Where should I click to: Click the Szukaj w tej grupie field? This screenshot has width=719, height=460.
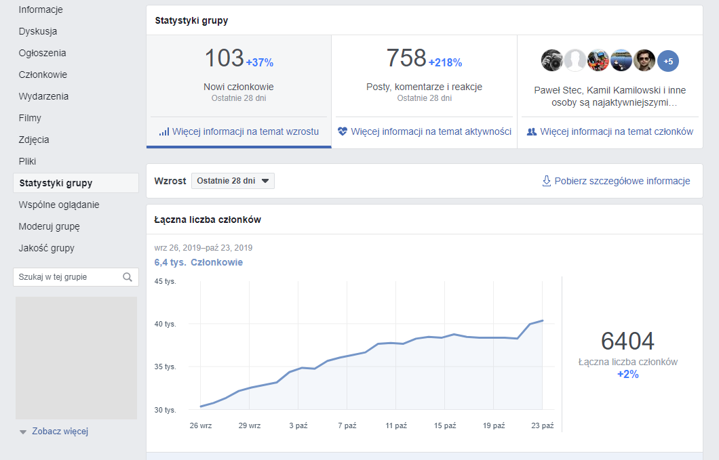(x=68, y=277)
